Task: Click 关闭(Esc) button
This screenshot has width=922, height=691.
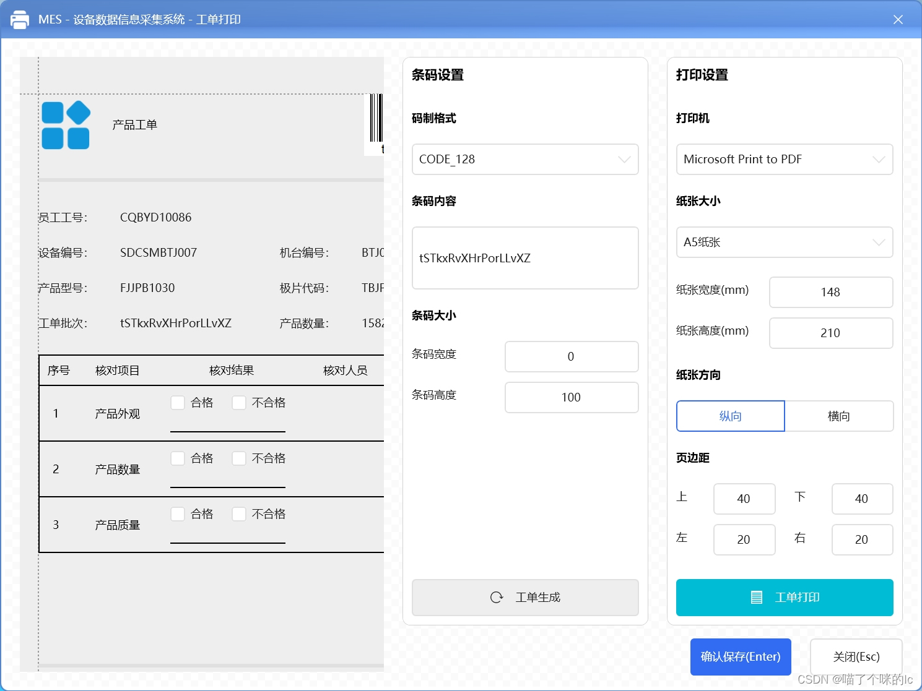Action: pos(856,657)
